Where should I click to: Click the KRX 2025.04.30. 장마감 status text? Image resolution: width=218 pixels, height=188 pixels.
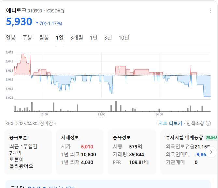click(x=29, y=124)
